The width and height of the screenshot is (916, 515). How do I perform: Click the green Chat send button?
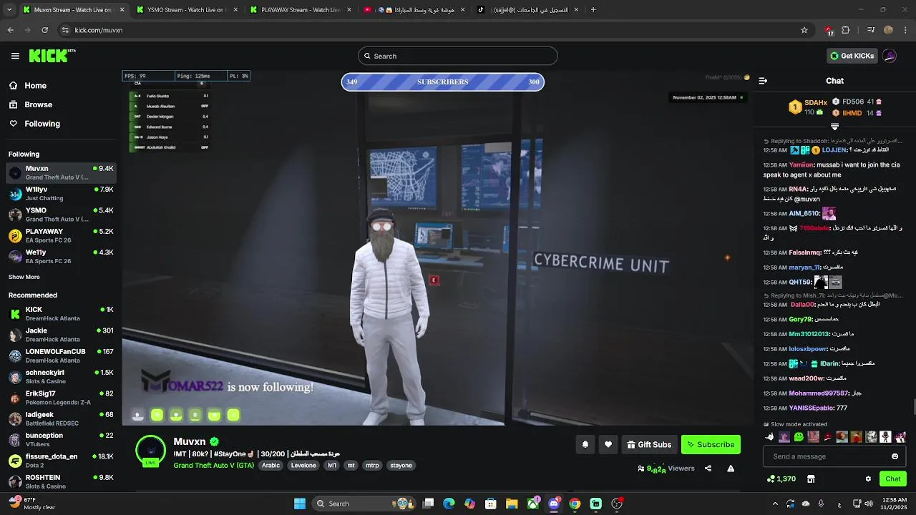click(893, 479)
